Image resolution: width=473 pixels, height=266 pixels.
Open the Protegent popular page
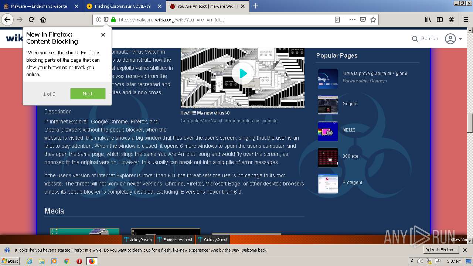[352, 183]
